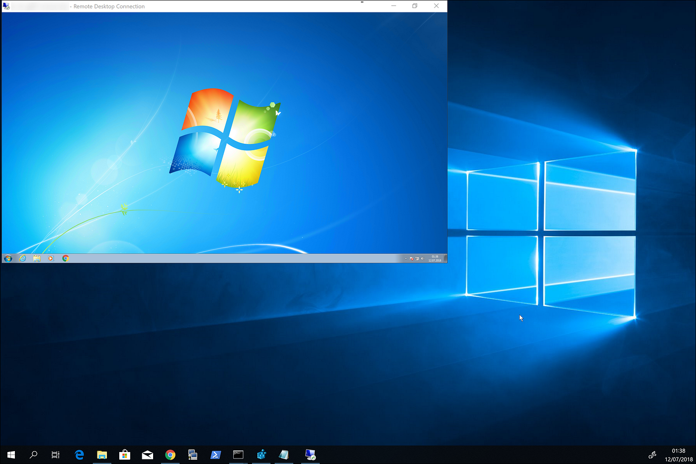Open Windows Media Player in remote taskbar
This screenshot has height=464, width=696.
pyautogui.click(x=51, y=258)
